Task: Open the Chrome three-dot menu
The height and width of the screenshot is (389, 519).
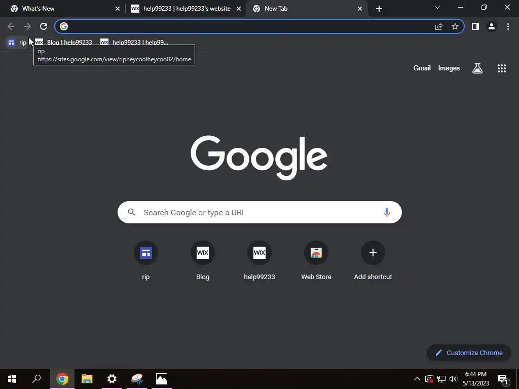Action: (508, 26)
